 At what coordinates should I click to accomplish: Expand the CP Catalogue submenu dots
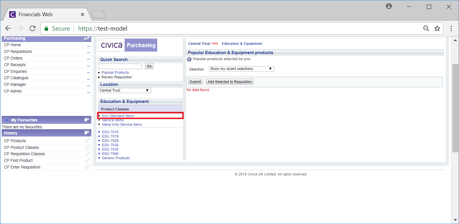click(x=88, y=79)
